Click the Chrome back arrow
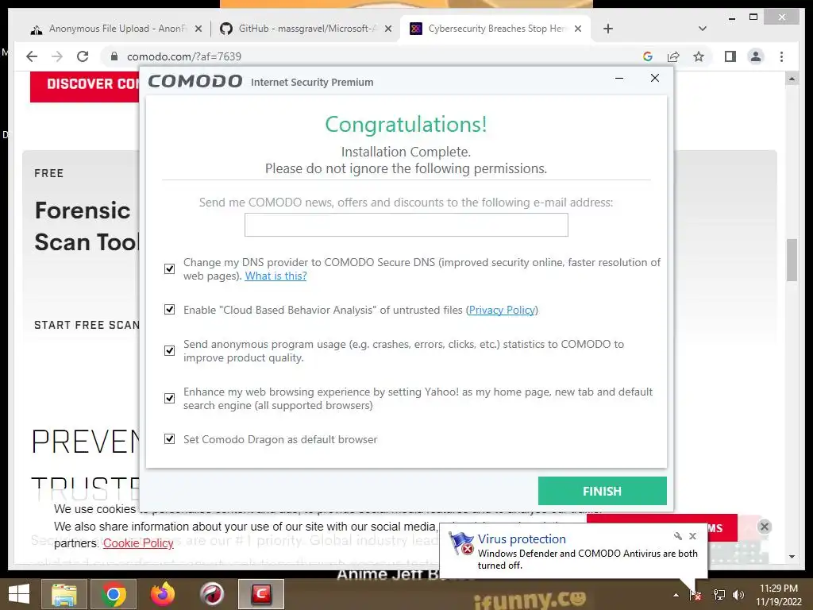Image resolution: width=813 pixels, height=610 pixels. pos(32,56)
